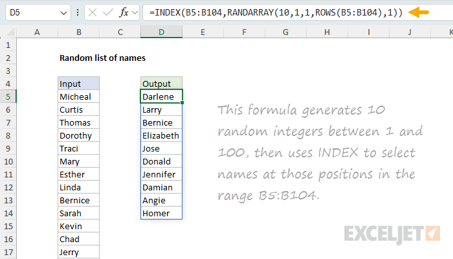Click the 'Random list of names' title cell
The image size is (453, 259).
102,58
